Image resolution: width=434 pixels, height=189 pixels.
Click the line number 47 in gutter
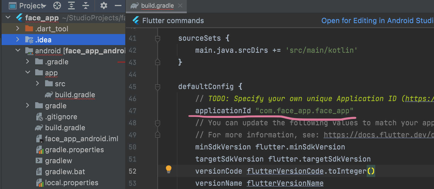132,111
